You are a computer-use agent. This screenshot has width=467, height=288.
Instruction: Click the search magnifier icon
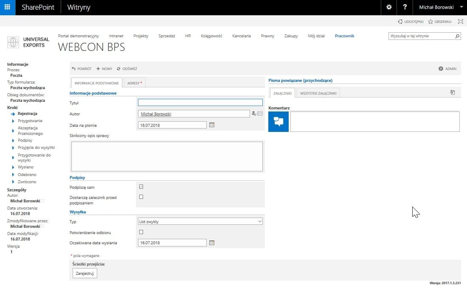click(x=457, y=36)
